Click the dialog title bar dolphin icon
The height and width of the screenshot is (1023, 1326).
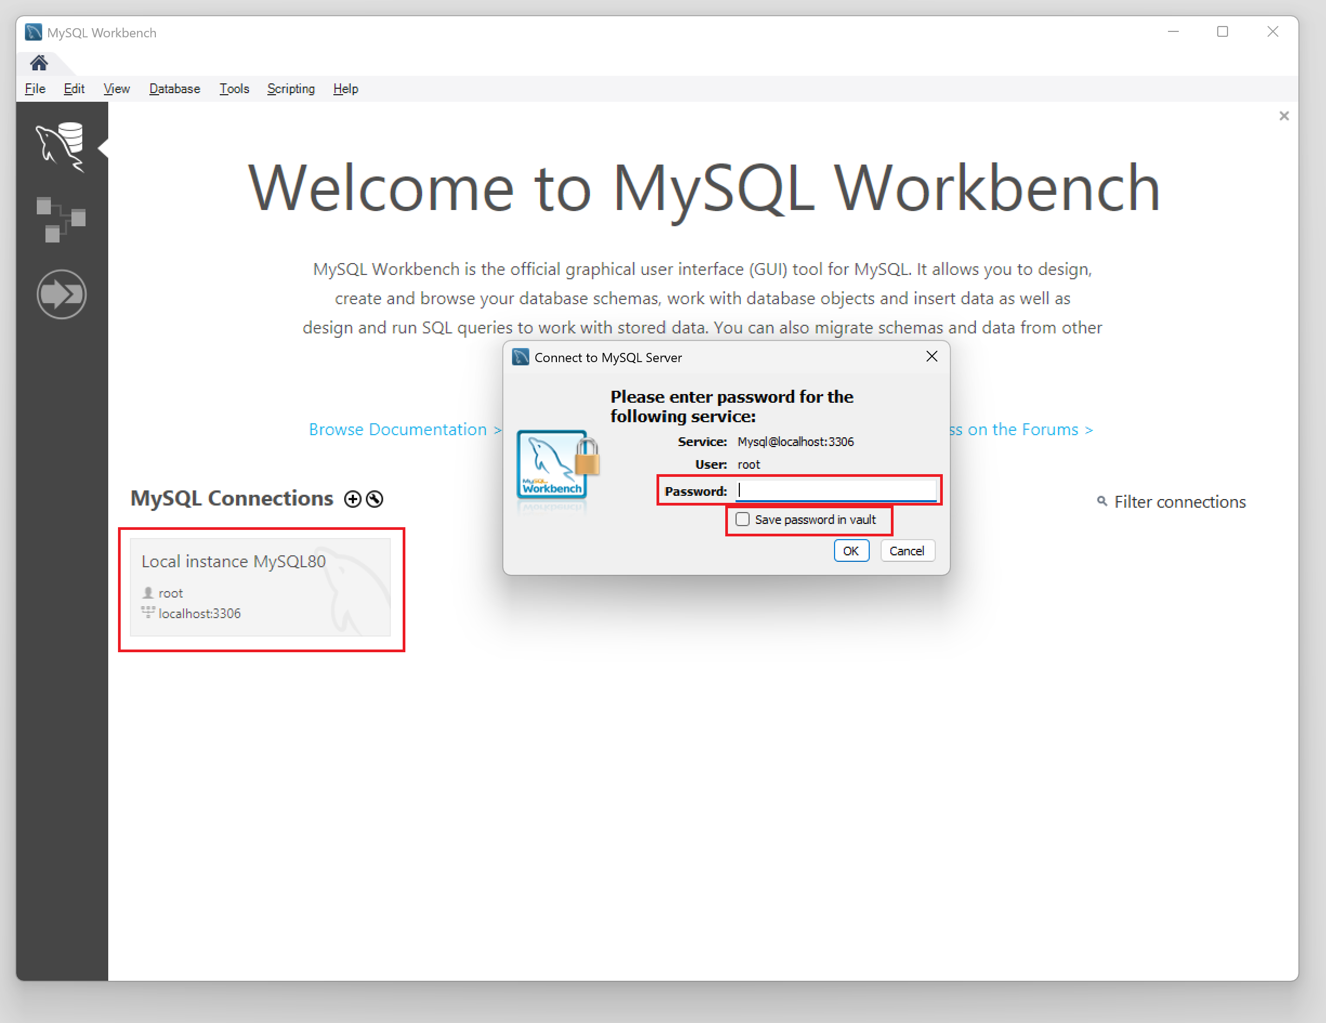(x=520, y=357)
